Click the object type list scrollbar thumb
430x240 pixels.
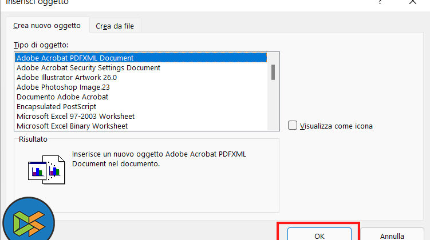tap(274, 72)
